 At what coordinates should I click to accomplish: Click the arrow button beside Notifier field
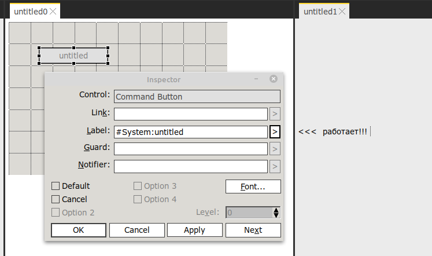(275, 167)
